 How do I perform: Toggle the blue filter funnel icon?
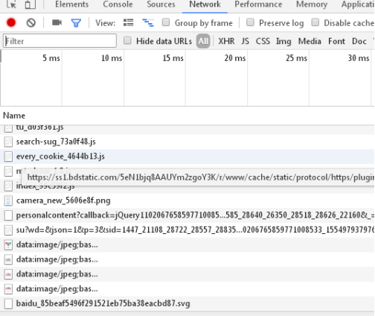click(x=76, y=23)
